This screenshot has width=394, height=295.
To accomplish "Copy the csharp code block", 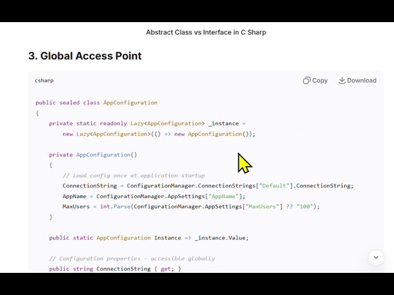I will [315, 81].
